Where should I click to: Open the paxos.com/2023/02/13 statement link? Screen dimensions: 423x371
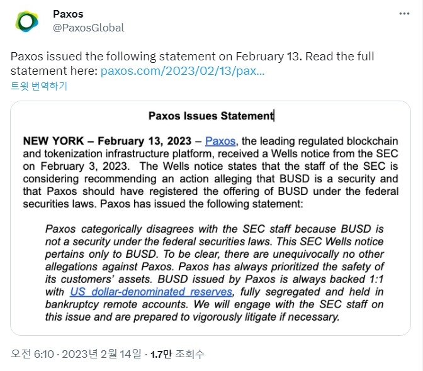183,71
